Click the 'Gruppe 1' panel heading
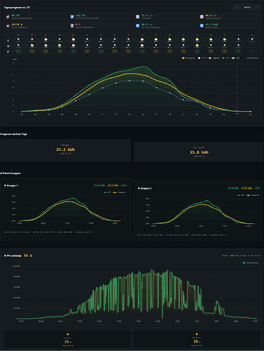This screenshot has height=351, width=264. click(11, 185)
